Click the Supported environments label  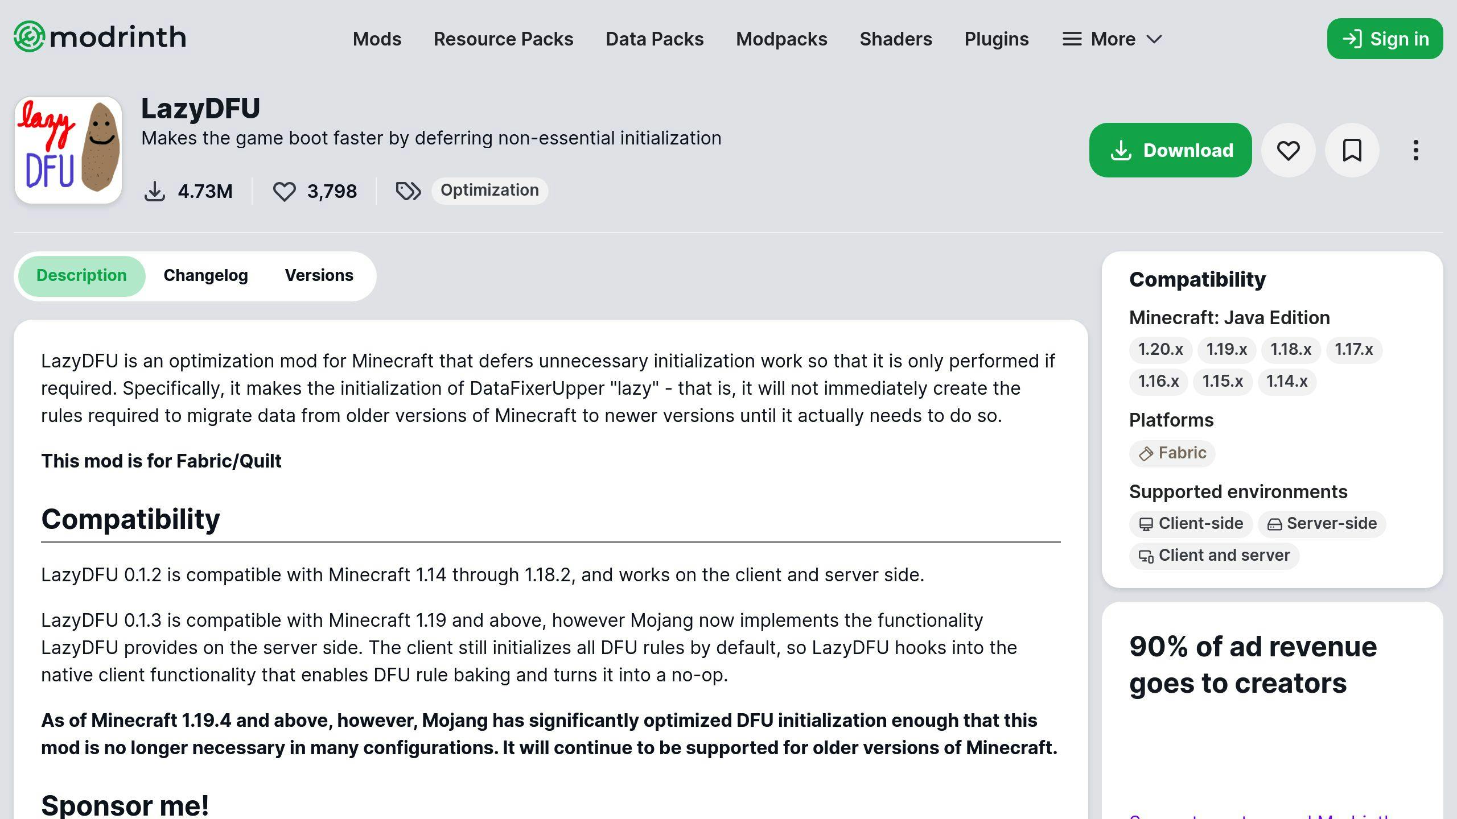click(x=1238, y=491)
